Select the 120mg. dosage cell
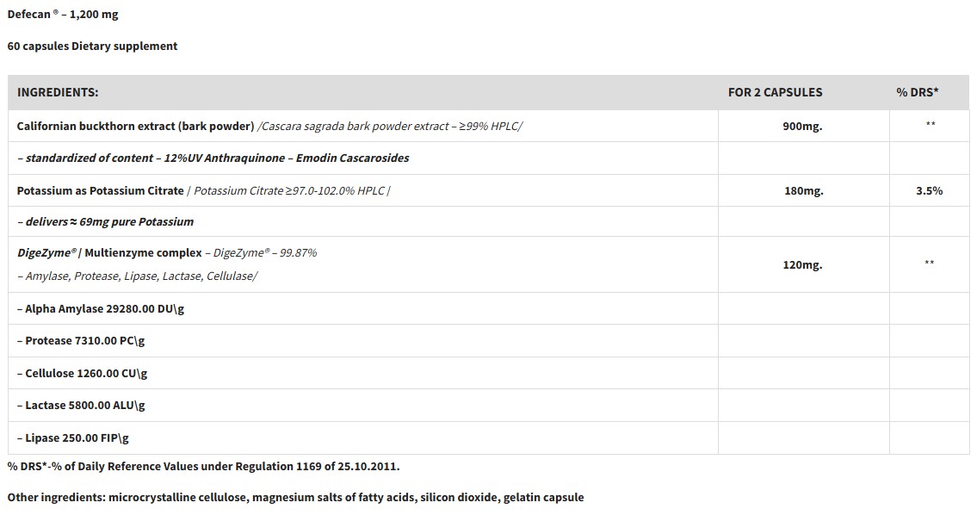 (802, 265)
